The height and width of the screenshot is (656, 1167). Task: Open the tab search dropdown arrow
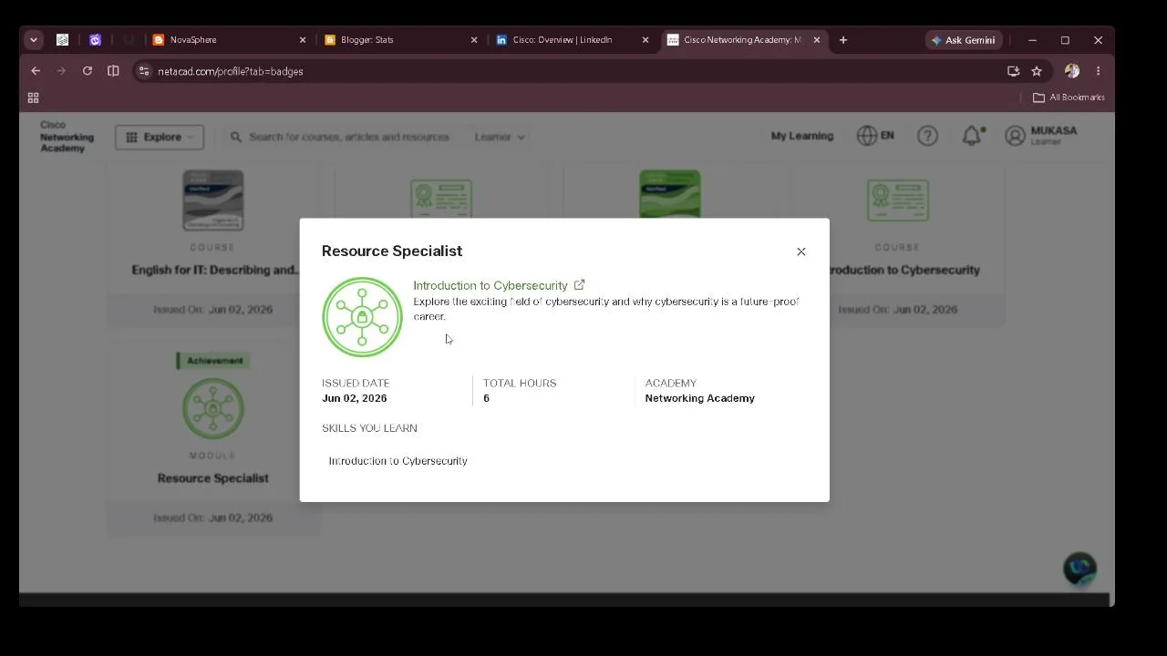tap(34, 40)
